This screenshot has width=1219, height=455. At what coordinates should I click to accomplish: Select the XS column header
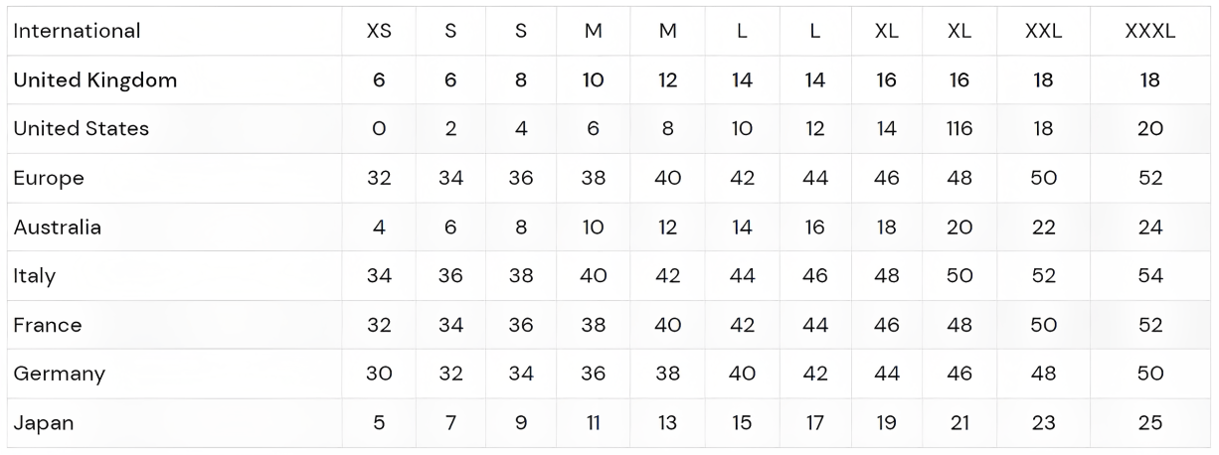coord(379,31)
